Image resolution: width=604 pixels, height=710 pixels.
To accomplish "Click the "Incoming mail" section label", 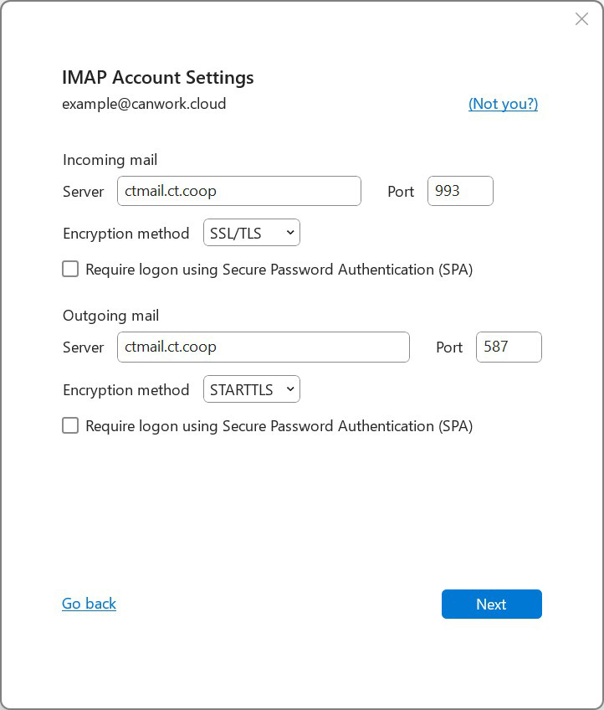I will click(x=110, y=160).
